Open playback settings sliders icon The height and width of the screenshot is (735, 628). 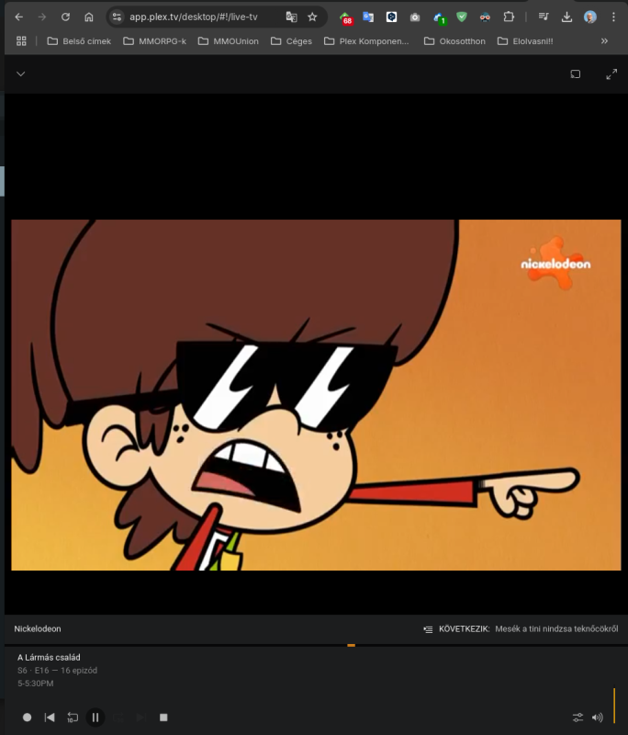578,718
